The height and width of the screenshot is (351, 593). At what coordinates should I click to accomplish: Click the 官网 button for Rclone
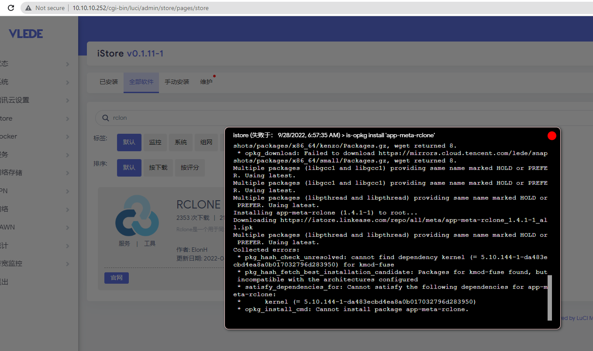(117, 278)
